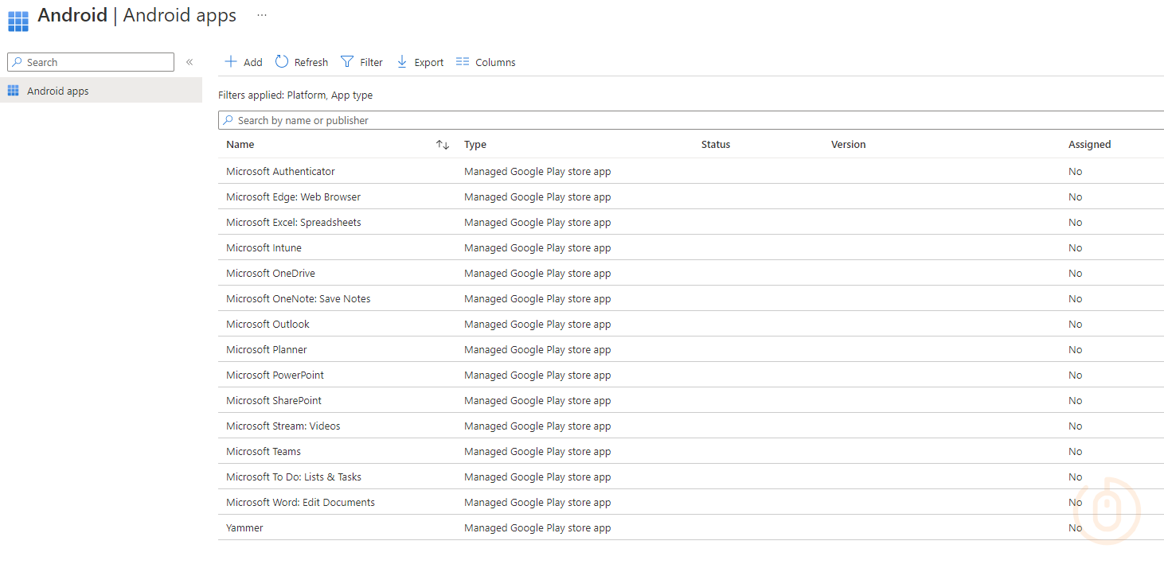Click the Type cell for Microsoft Teams
The image size is (1164, 568).
[x=537, y=451]
